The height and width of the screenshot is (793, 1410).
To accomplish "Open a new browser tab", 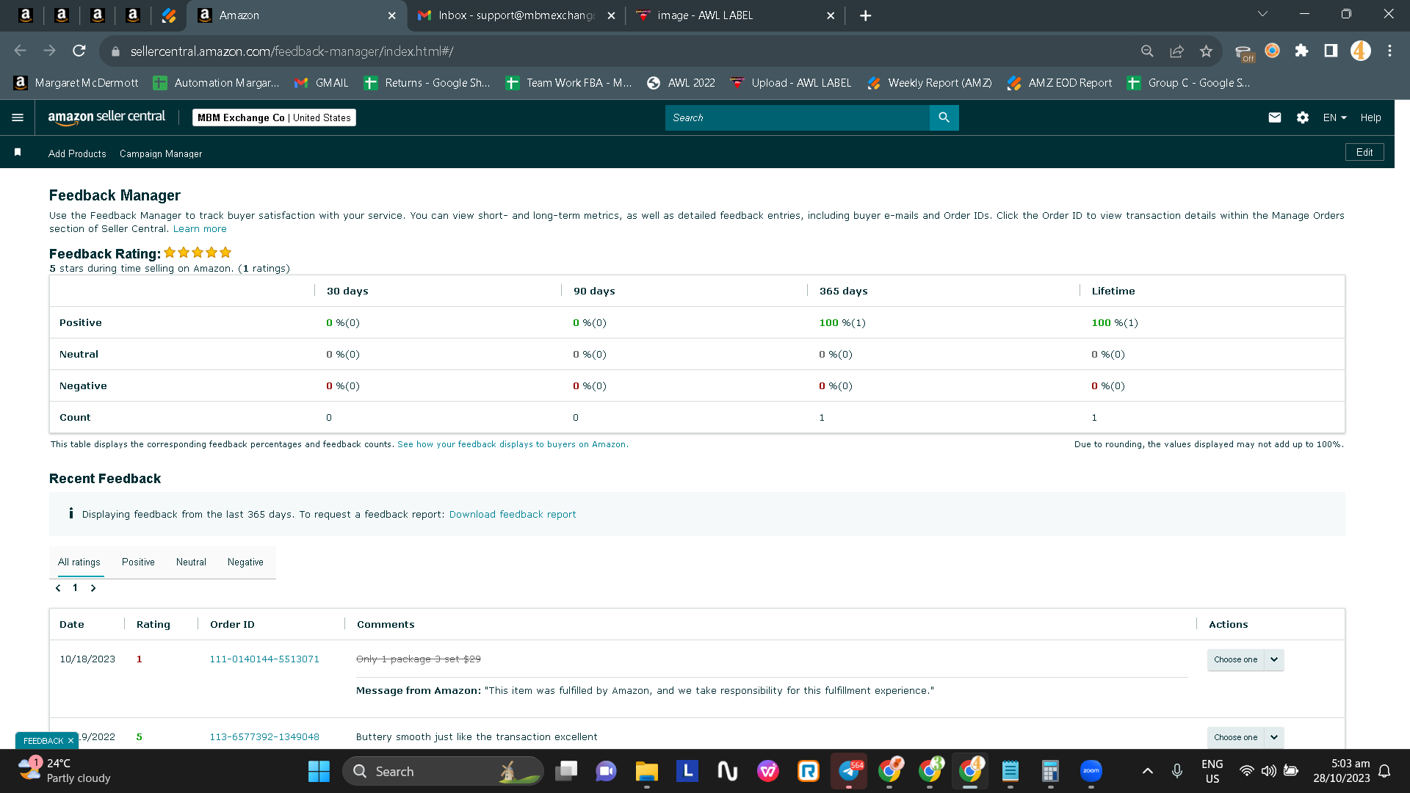I will (866, 15).
